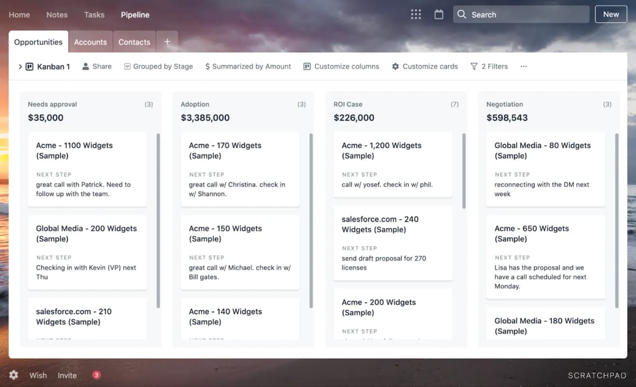This screenshot has width=636, height=387.
Task: Click the Share person icon
Action: 85,66
